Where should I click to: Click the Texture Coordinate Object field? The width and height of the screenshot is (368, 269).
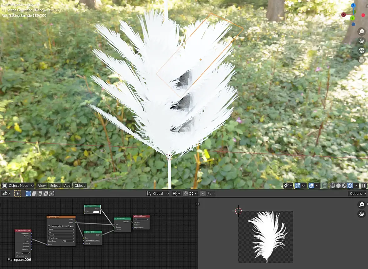point(26,253)
